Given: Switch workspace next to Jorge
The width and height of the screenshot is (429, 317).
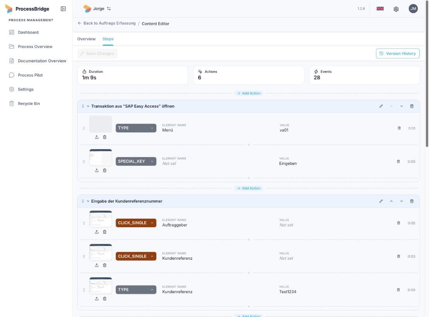Looking at the screenshot, I should click(x=109, y=9).
